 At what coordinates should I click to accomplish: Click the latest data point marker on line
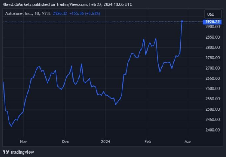point(182,21)
